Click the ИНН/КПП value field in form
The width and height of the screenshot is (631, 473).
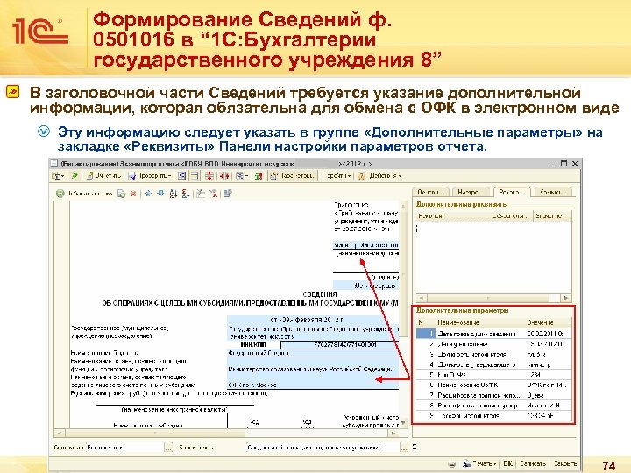(x=339, y=345)
